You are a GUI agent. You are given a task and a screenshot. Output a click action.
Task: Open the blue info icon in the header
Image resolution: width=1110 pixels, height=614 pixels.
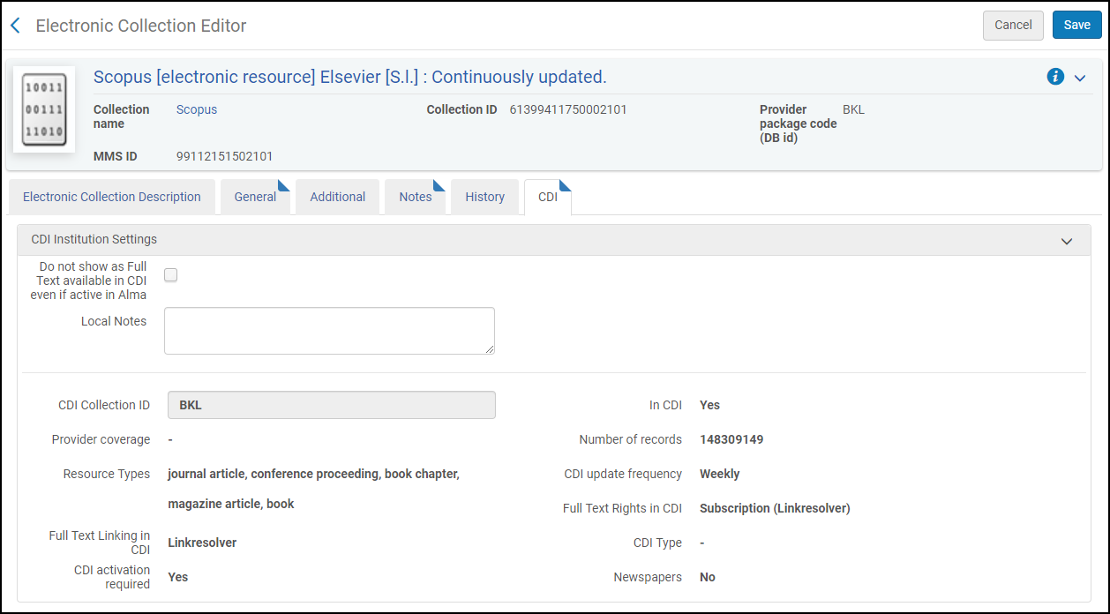1055,77
